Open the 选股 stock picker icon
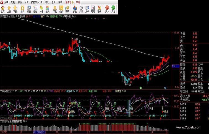 67,9
